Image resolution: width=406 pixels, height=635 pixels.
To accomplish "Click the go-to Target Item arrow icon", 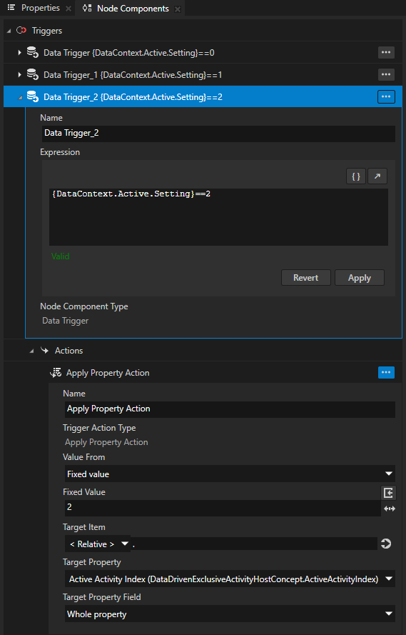I will [386, 544].
